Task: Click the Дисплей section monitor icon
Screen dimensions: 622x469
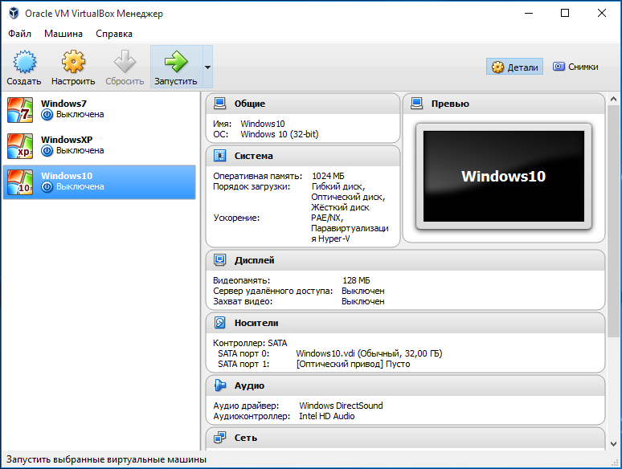Action: 219,260
